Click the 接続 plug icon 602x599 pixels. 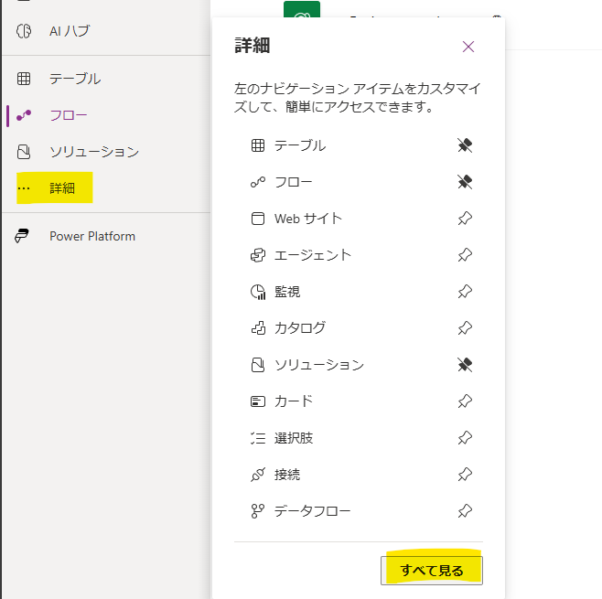[x=258, y=475]
